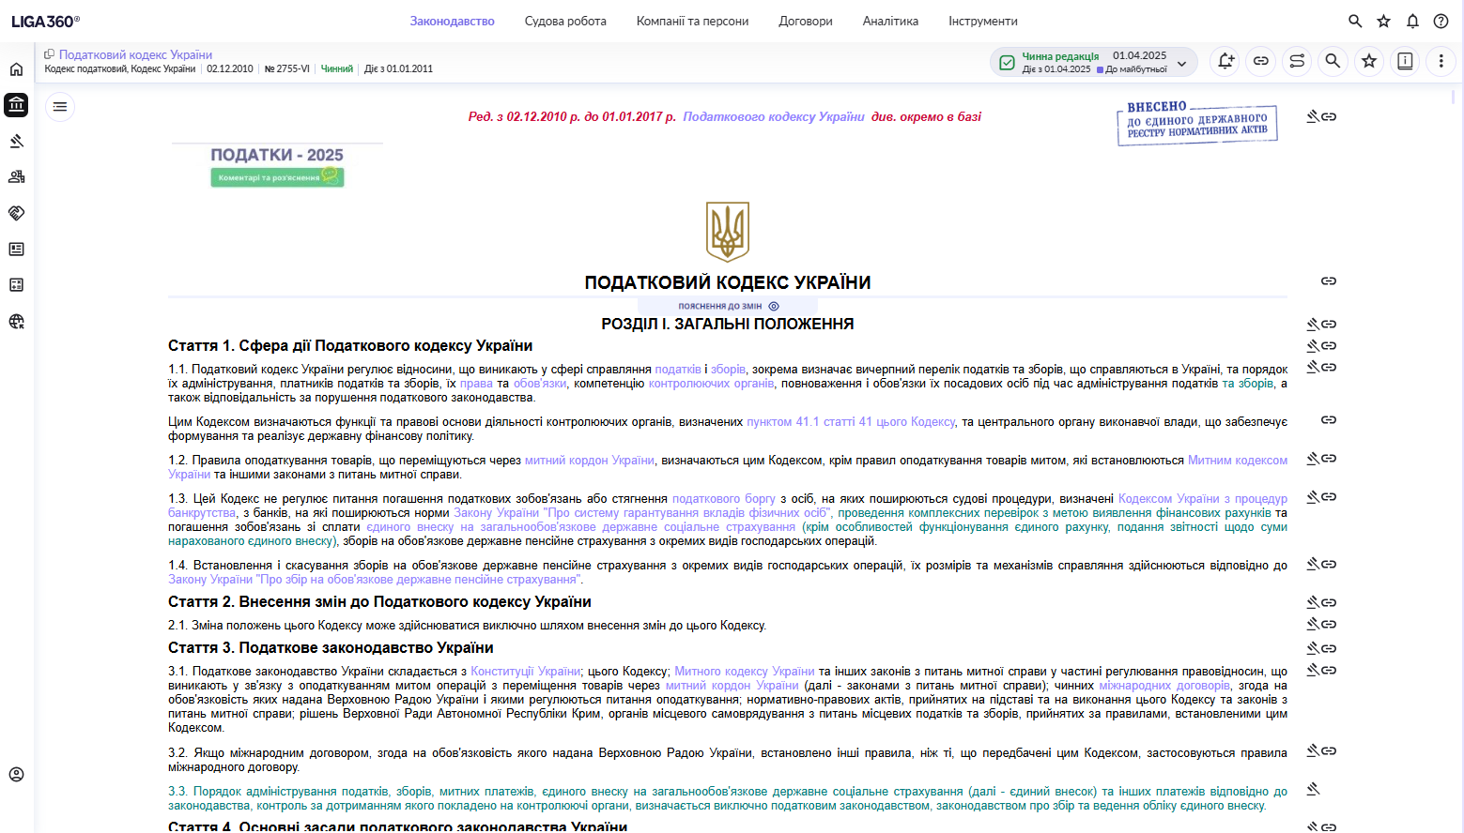Screen dimensions: 1464x833
Task: Add document monitoring with bell-plus icon
Action: [x=1225, y=61]
